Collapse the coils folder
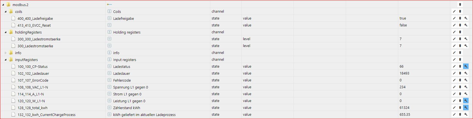The height and width of the screenshot is (119, 473). pyautogui.click(x=5, y=12)
